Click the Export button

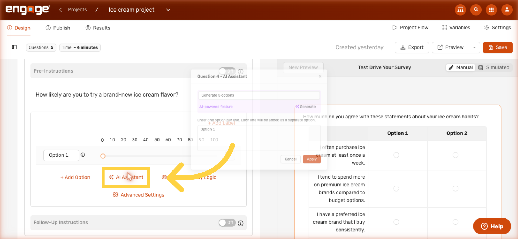tap(412, 47)
